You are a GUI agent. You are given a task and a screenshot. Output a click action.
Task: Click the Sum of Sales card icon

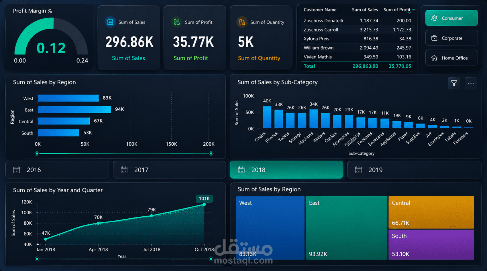click(x=110, y=22)
